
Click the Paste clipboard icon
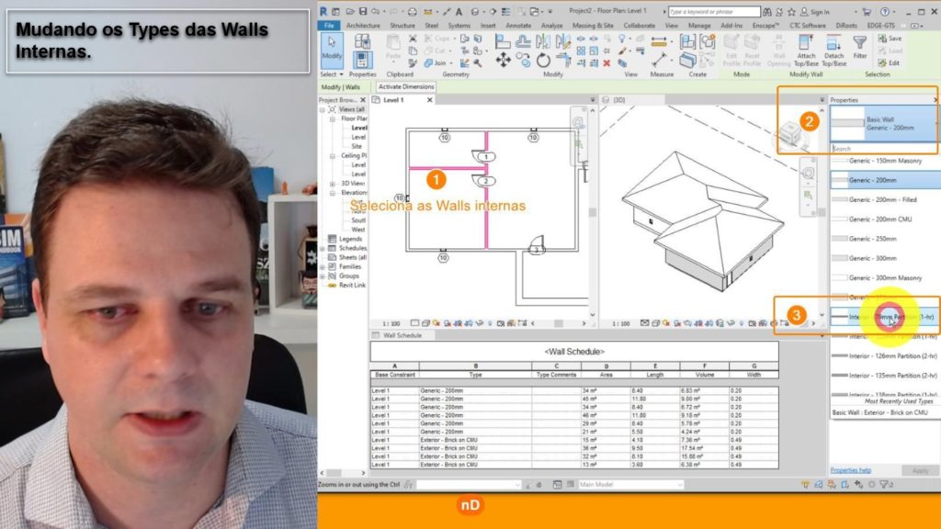tap(392, 50)
